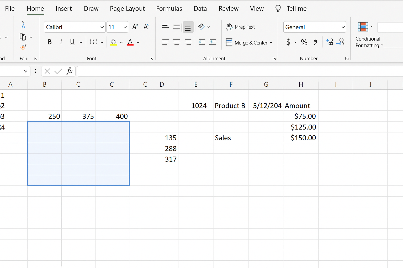
Task: Click the Format Painter brush icon
Action: [23, 47]
